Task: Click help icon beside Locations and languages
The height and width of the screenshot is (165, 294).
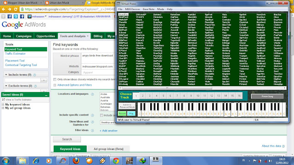Action: [92, 94]
